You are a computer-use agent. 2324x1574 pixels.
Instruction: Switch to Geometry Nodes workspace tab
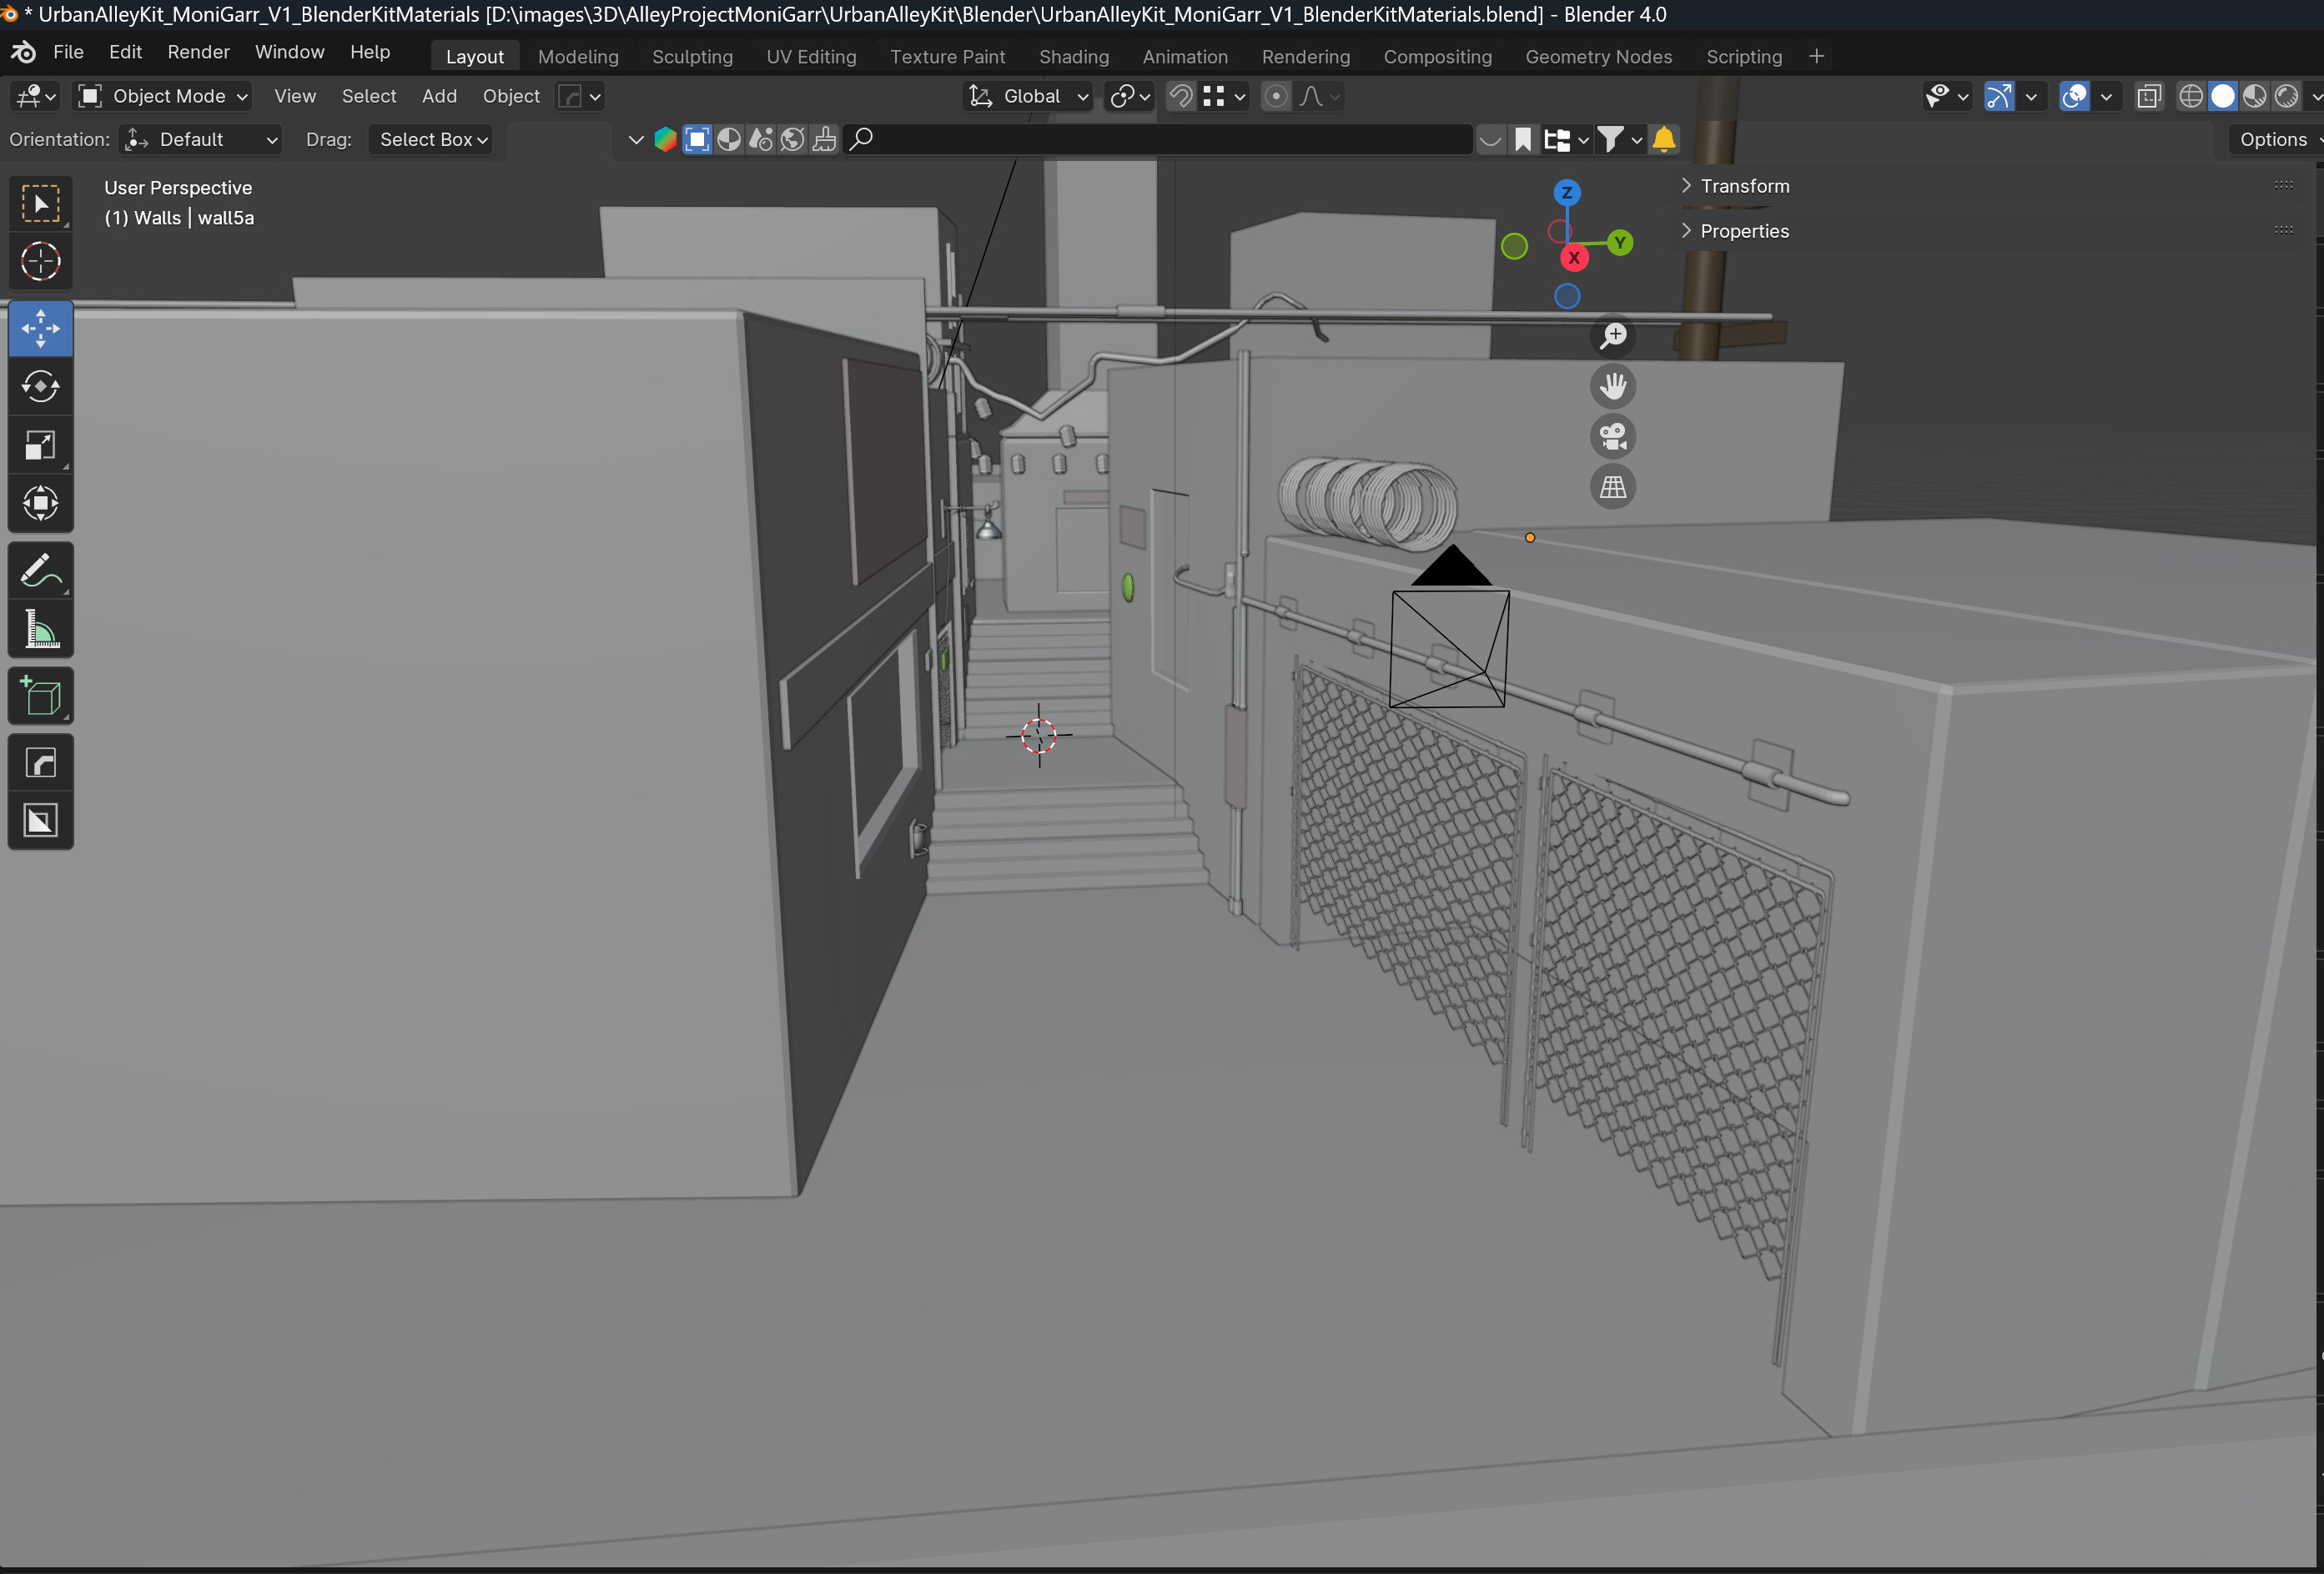(x=1598, y=57)
